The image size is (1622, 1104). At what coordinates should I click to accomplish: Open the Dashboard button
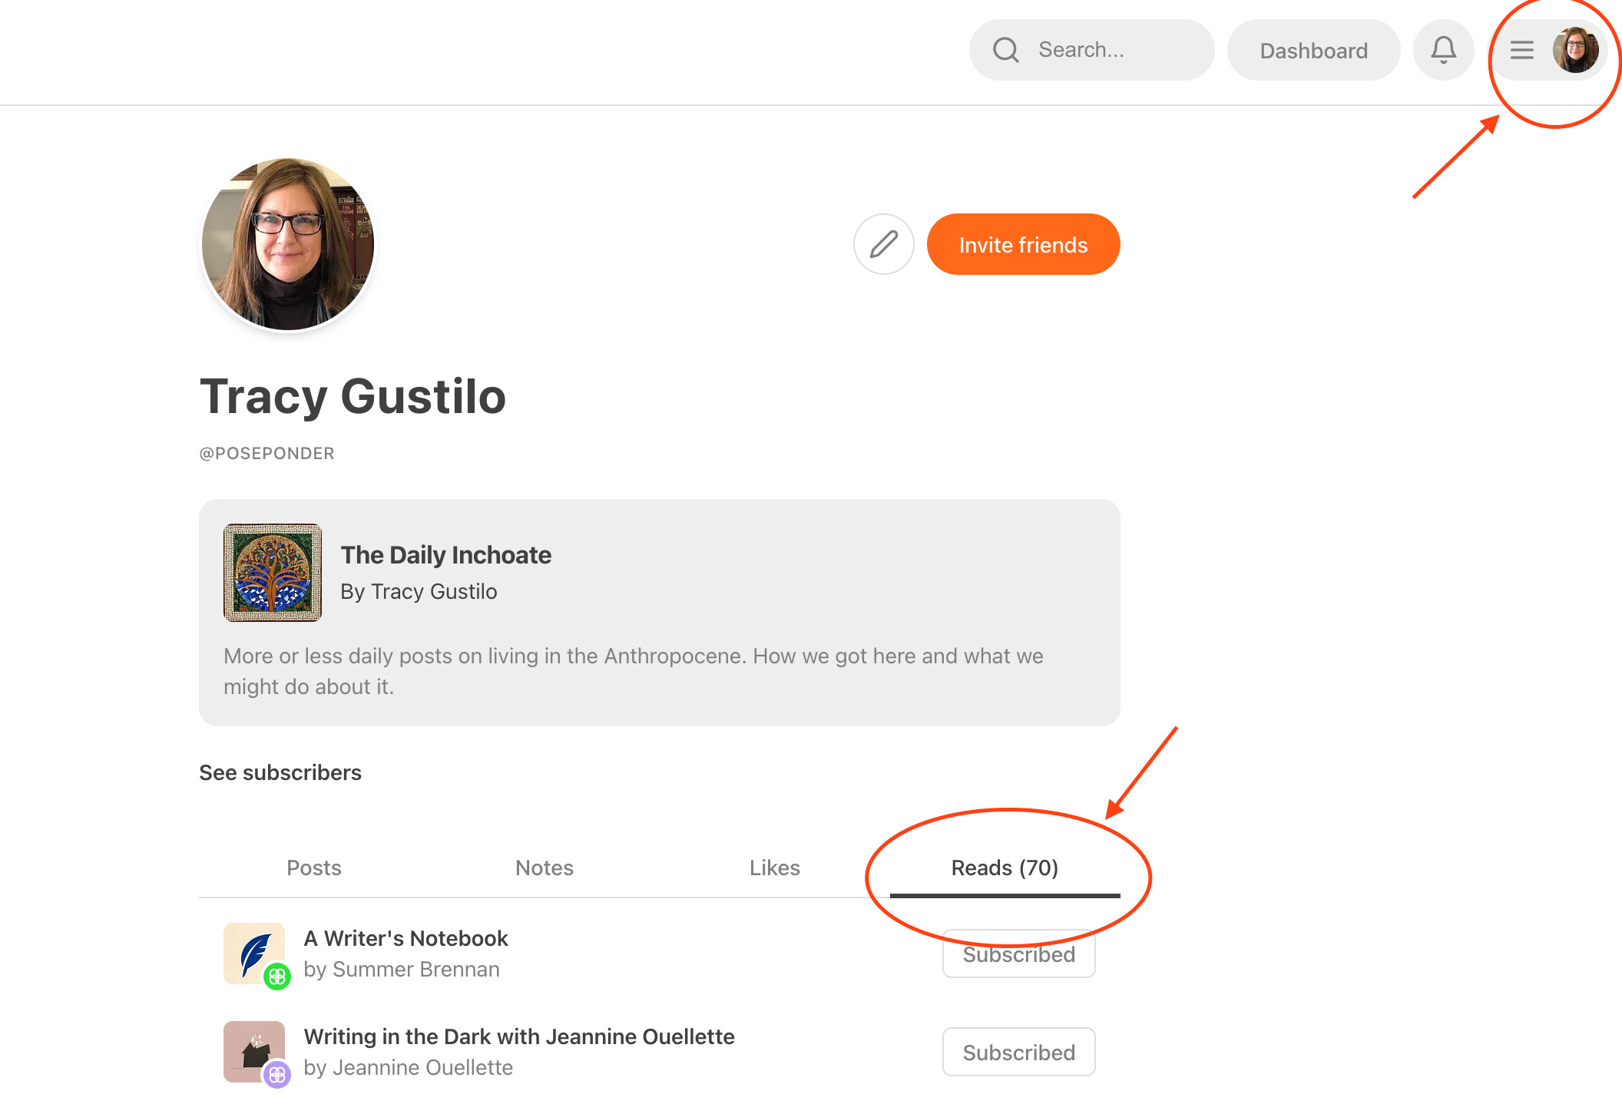pos(1313,51)
